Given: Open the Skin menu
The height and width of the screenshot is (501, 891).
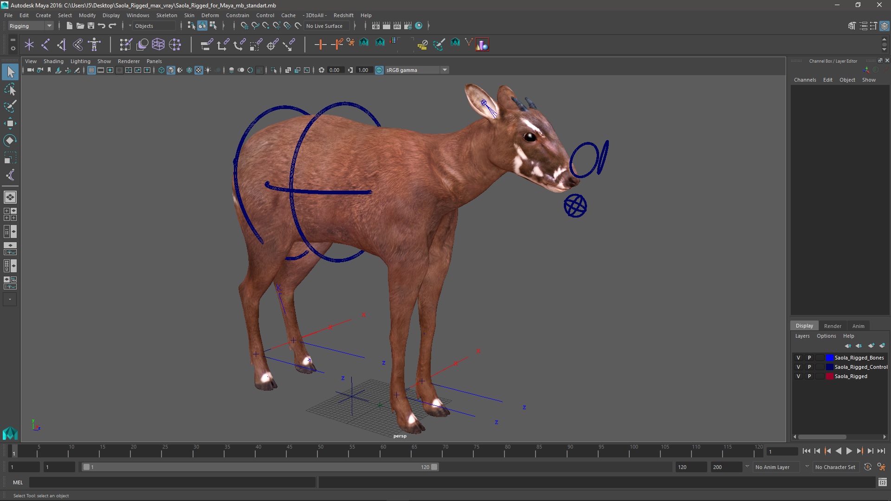Looking at the screenshot, I should (x=189, y=15).
